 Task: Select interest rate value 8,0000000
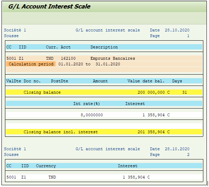tap(92, 115)
